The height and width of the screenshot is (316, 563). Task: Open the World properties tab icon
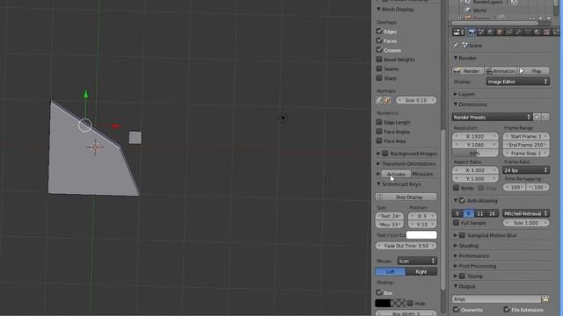(x=491, y=32)
